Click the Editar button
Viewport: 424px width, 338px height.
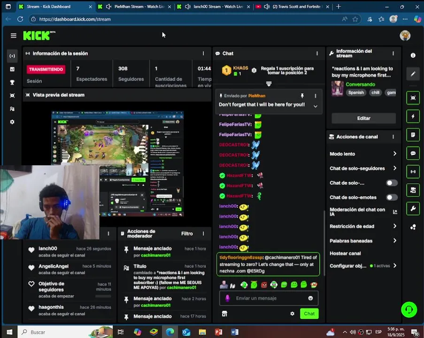click(x=363, y=118)
